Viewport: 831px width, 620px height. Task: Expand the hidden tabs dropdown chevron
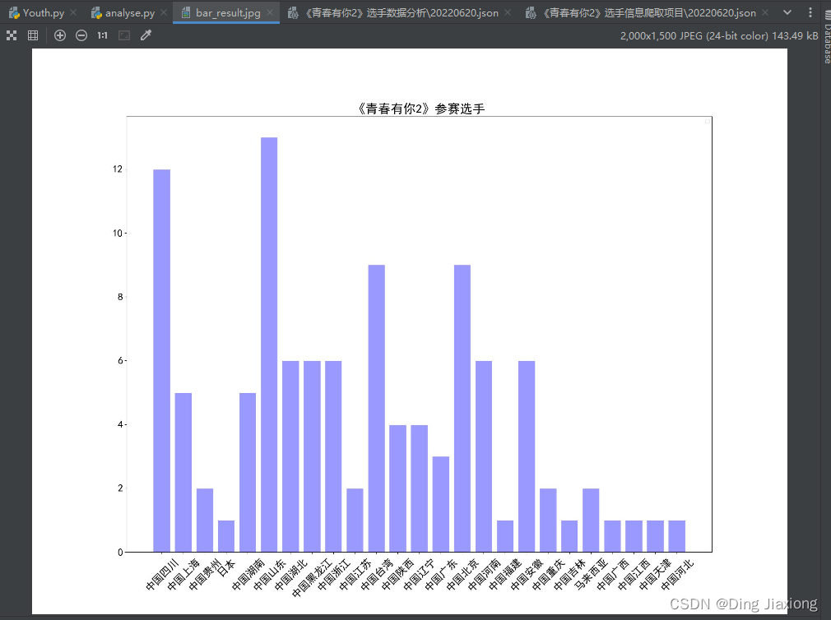787,12
